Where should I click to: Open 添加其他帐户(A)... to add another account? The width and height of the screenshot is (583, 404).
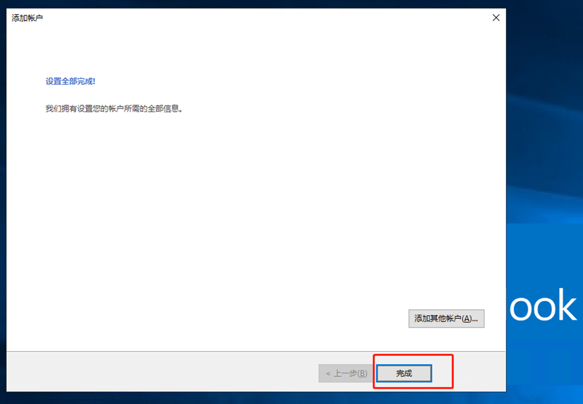click(x=446, y=319)
